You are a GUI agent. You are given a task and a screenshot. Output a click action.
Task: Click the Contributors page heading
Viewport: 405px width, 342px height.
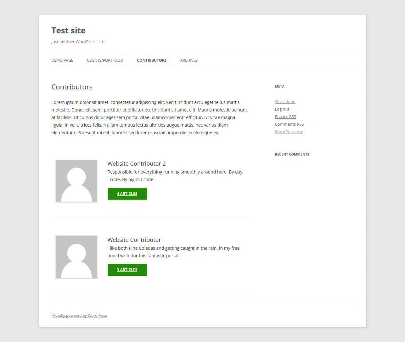tap(72, 87)
